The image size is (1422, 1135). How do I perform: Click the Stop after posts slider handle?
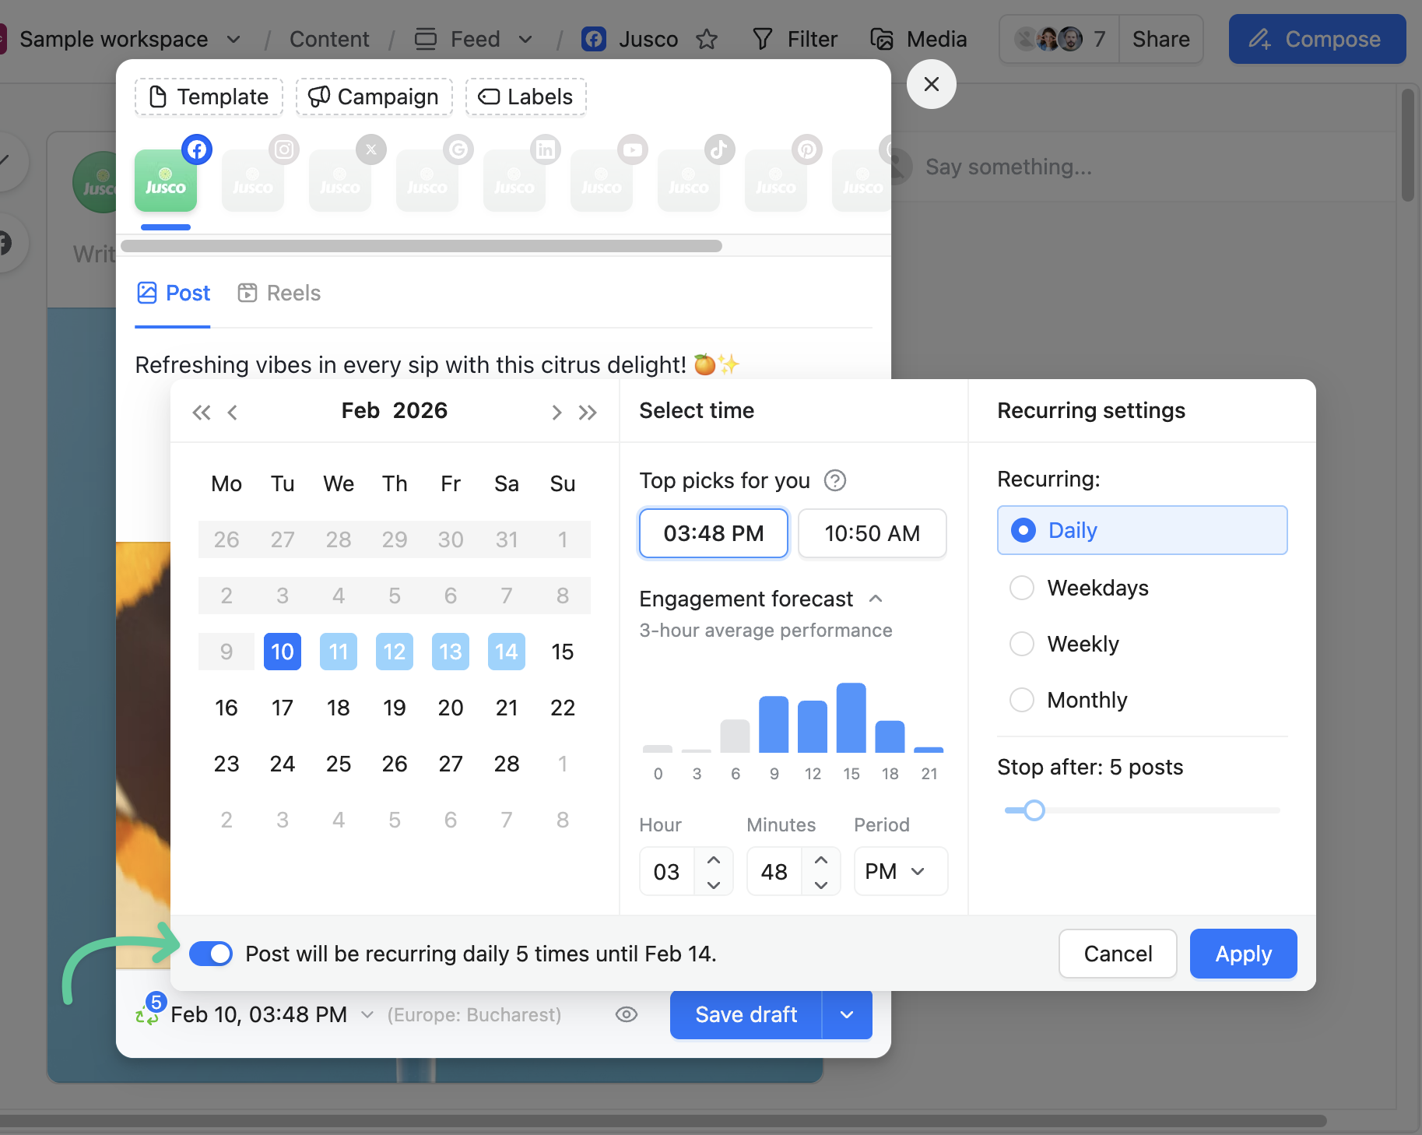1034,810
